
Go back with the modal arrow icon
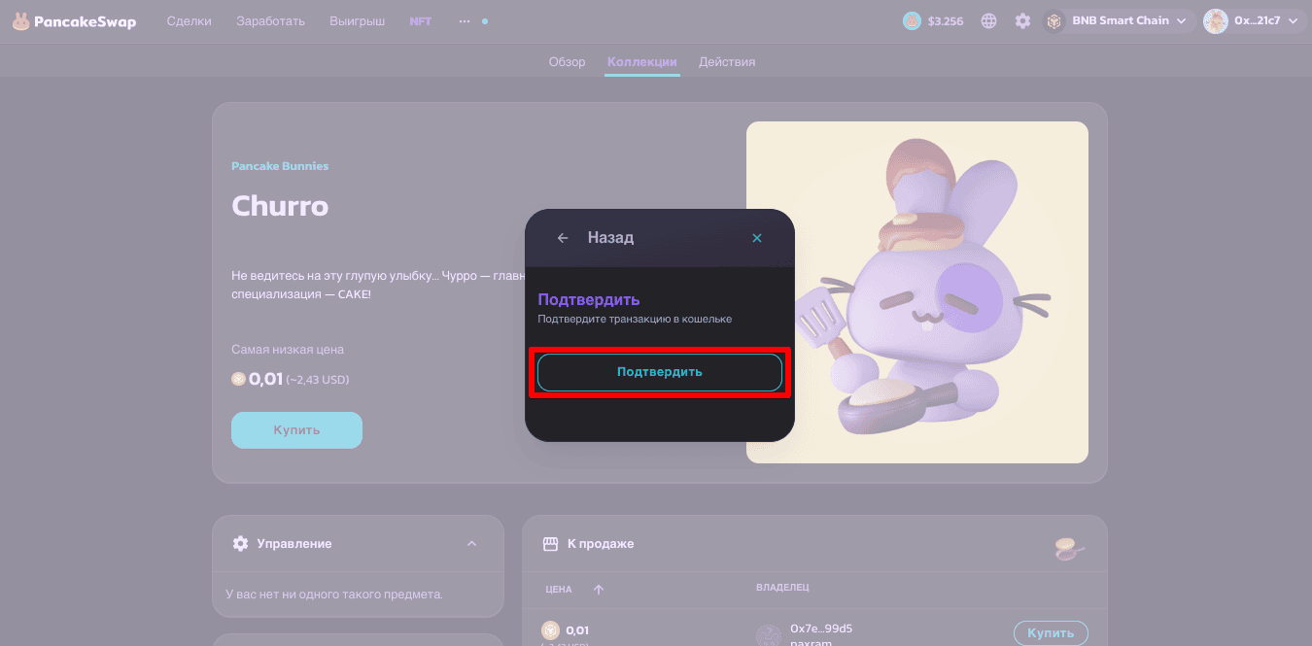coord(563,238)
